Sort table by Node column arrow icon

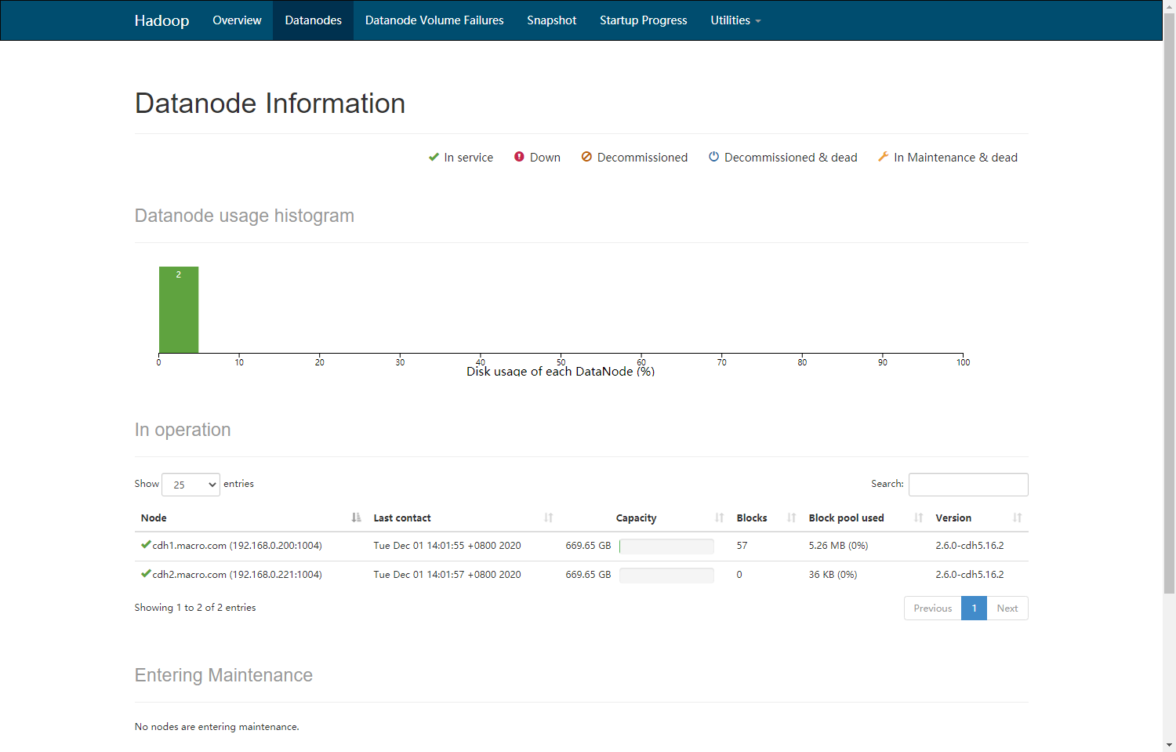point(356,518)
